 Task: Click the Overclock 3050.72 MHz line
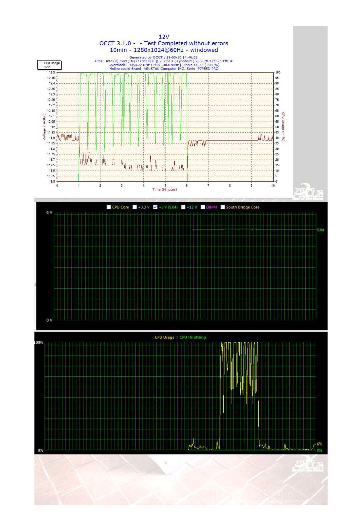tap(164, 65)
